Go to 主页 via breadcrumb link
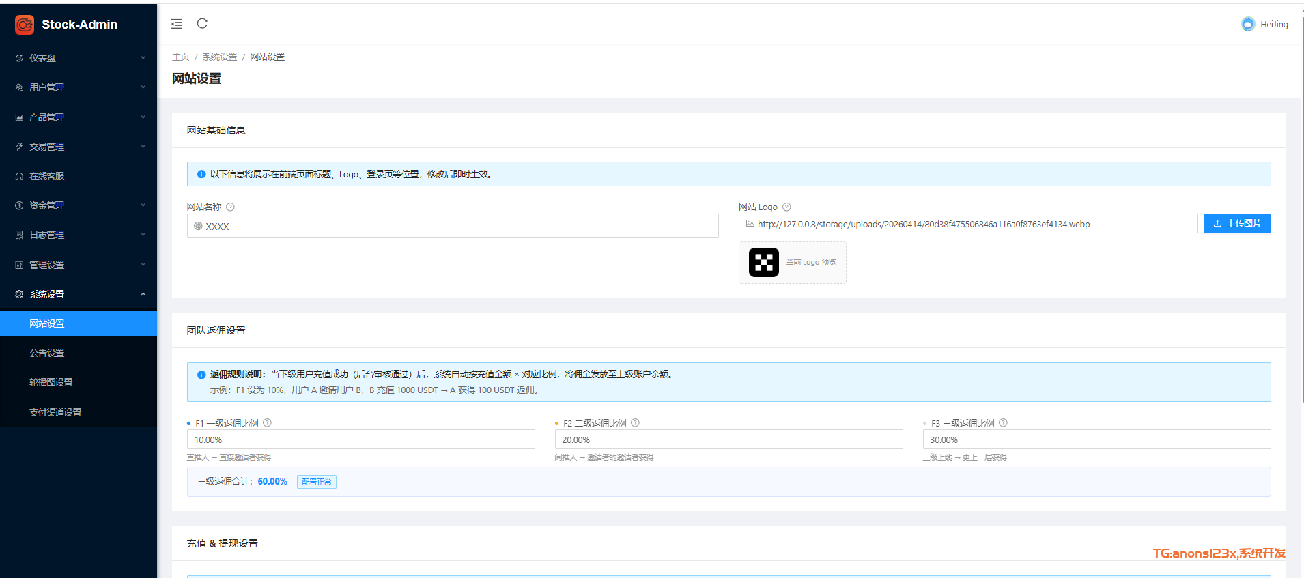Viewport: 1304px width, 578px height. pos(180,57)
